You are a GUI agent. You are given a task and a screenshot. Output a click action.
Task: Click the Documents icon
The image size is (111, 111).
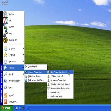tap(5, 61)
